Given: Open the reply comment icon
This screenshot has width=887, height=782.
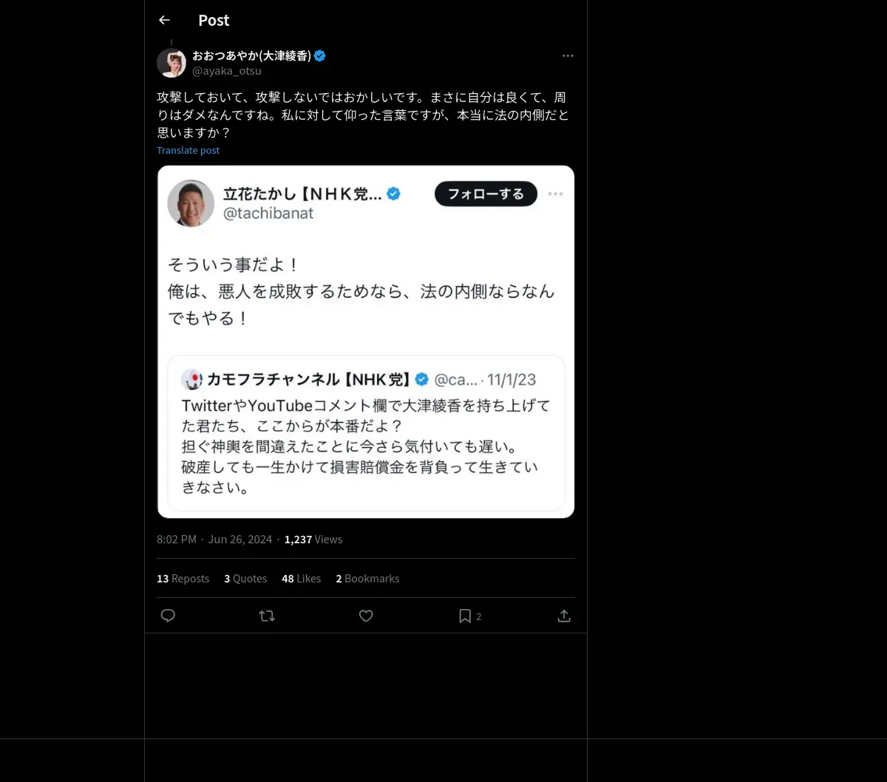Looking at the screenshot, I should pos(168,616).
